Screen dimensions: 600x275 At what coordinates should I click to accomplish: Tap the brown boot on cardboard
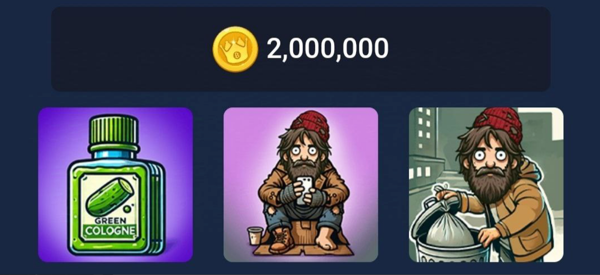point(281,240)
